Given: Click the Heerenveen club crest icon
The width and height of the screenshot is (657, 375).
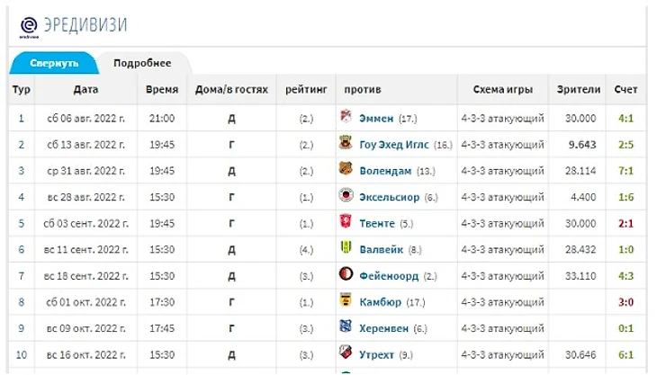Looking at the screenshot, I should (346, 327).
